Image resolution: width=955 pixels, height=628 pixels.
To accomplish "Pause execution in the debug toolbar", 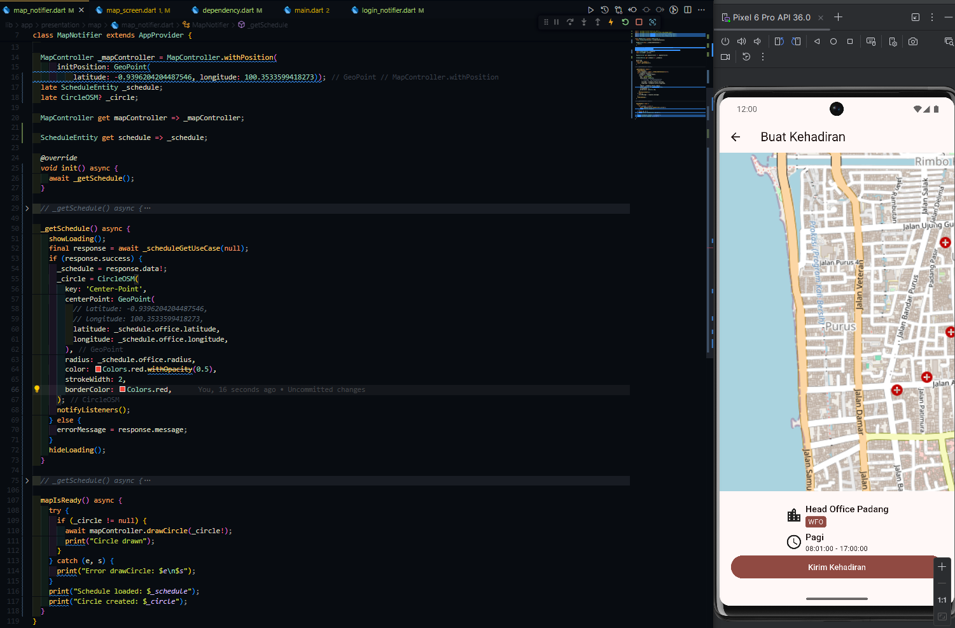I will point(556,22).
